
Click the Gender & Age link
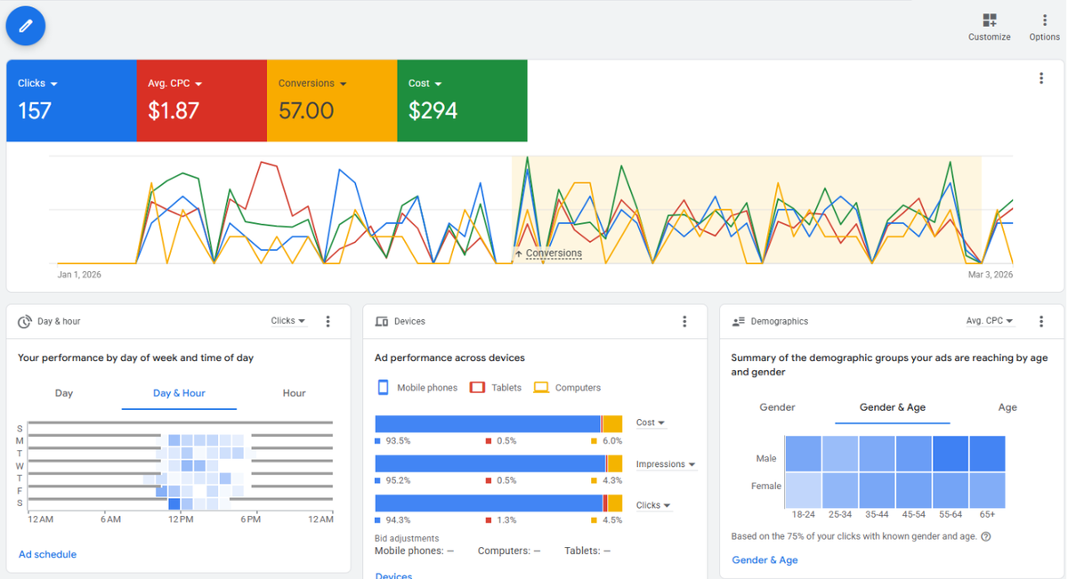(765, 559)
